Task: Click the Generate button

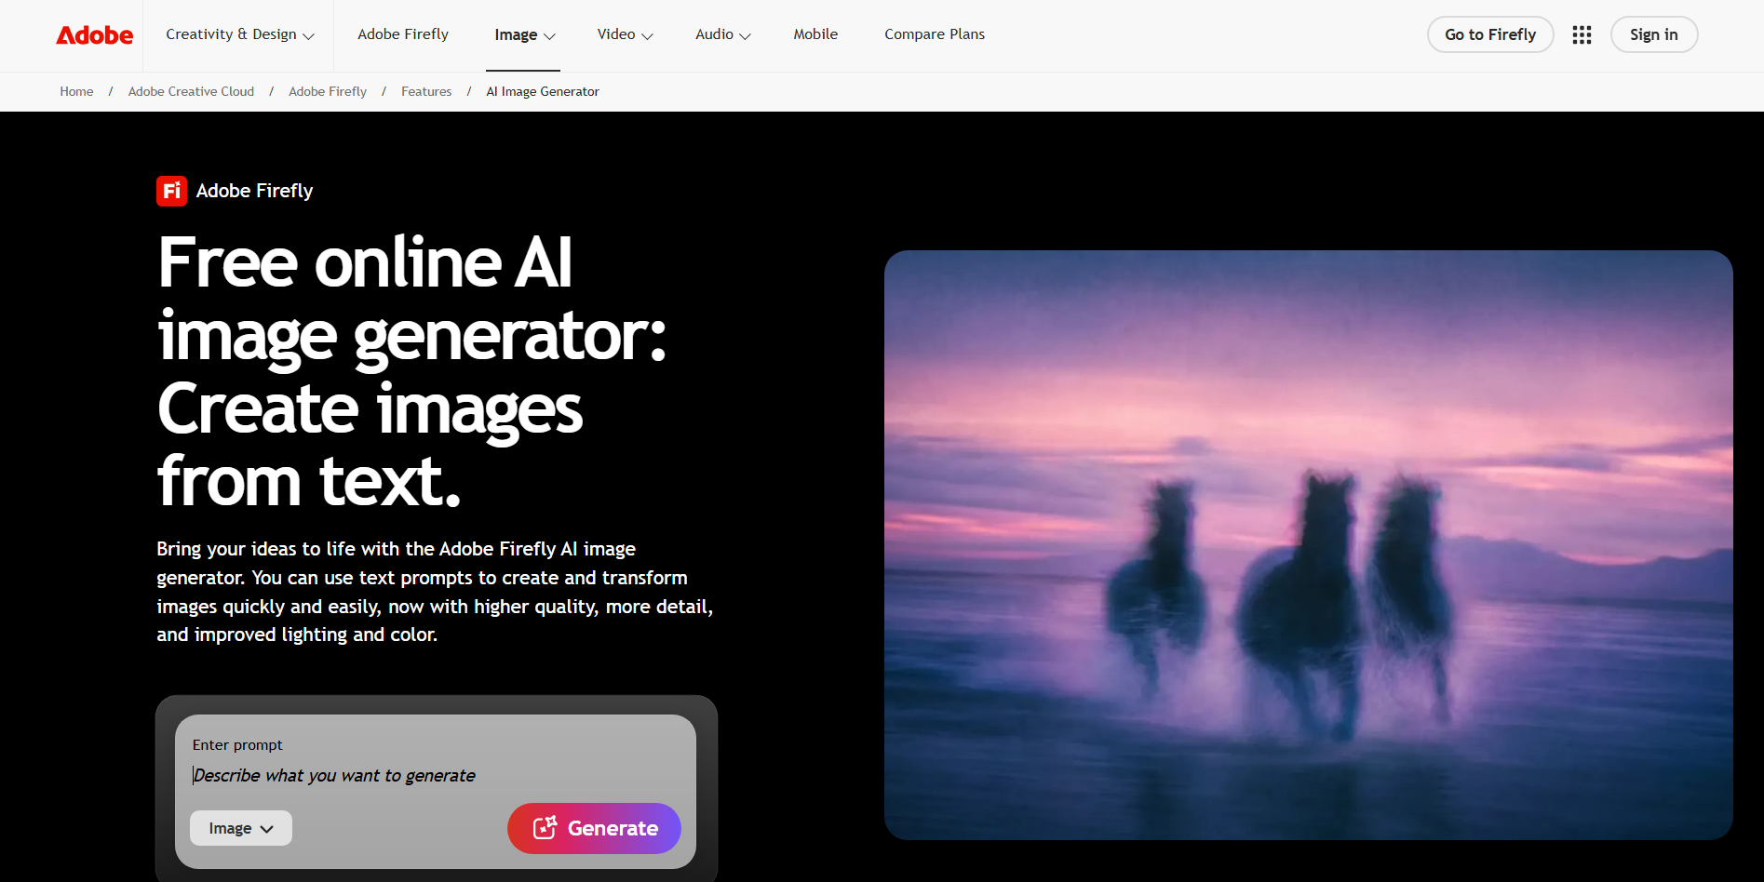Action: coord(594,828)
